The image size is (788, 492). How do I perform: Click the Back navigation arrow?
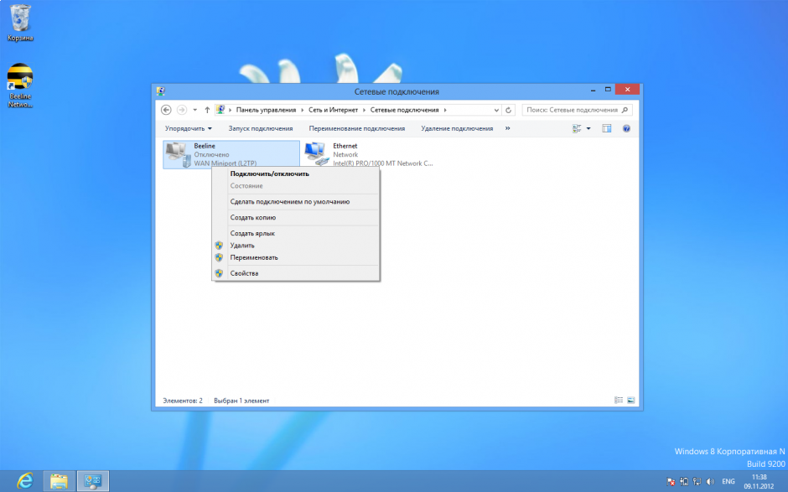166,110
